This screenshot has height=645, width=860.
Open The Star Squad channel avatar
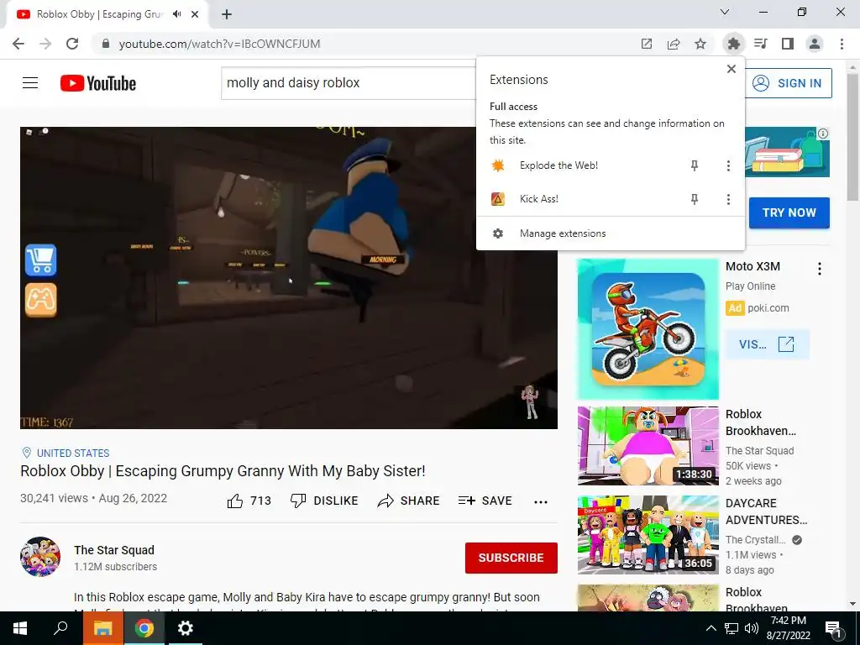pos(40,557)
